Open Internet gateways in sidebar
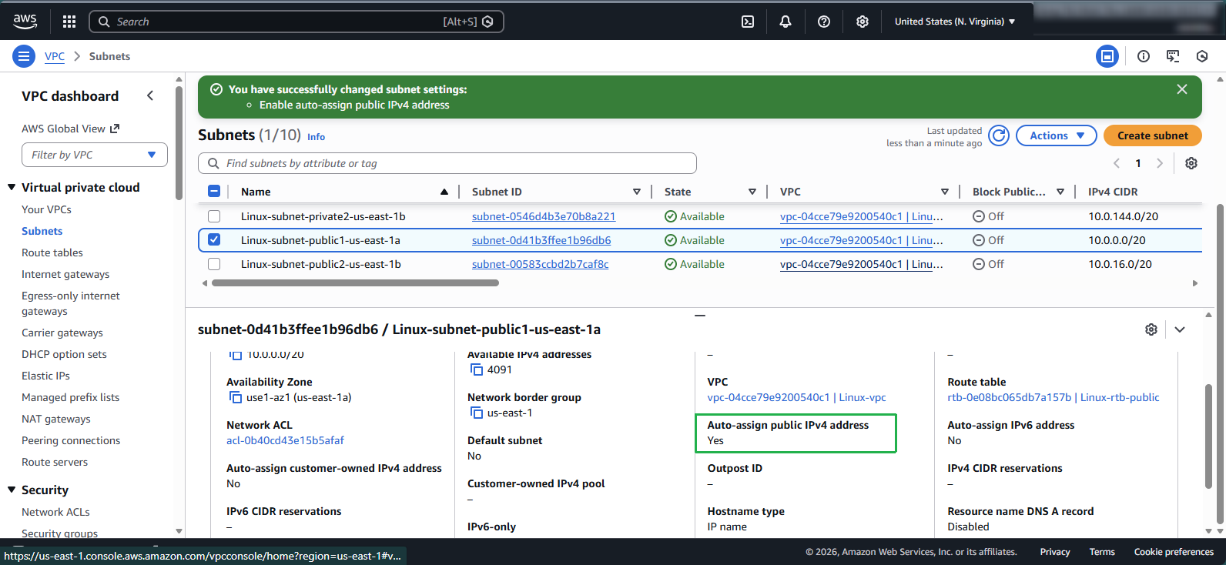The width and height of the screenshot is (1226, 565). click(x=65, y=274)
